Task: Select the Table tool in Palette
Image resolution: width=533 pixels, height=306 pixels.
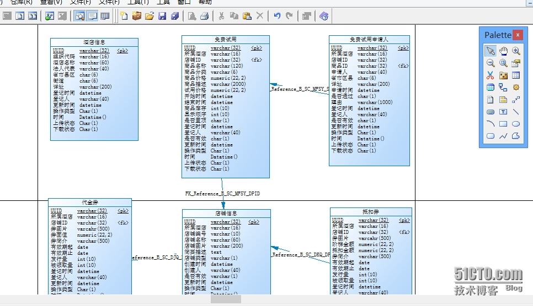Action: [x=516, y=75]
